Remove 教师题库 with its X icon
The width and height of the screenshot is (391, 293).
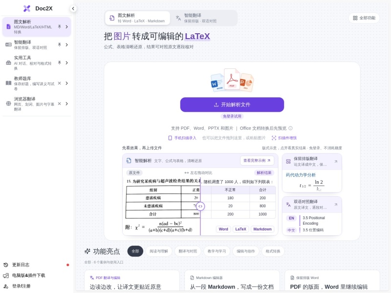(59, 83)
